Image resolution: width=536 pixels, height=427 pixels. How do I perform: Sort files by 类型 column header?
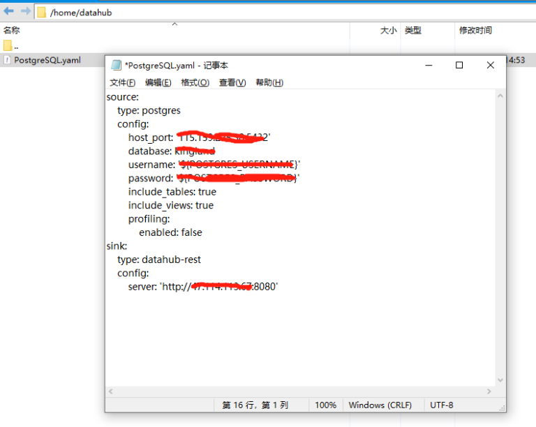pos(413,30)
